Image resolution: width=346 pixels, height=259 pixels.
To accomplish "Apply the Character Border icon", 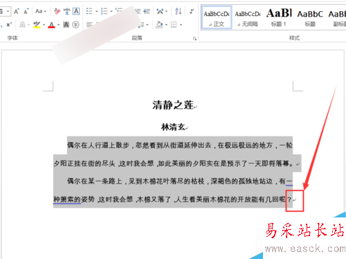I will 76,11.
